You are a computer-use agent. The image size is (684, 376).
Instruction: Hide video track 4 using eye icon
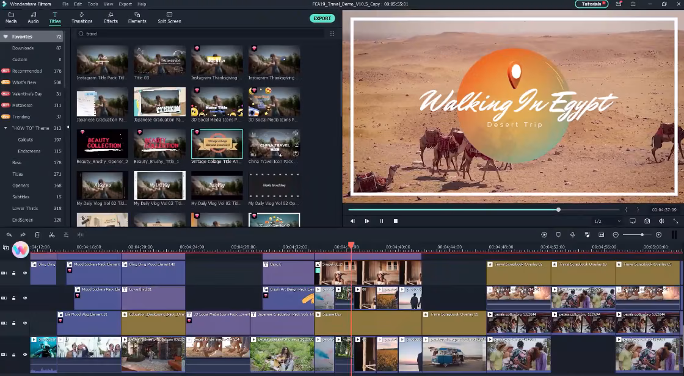tap(25, 273)
